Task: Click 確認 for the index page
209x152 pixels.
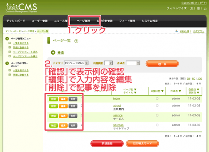Action: pos(54,99)
